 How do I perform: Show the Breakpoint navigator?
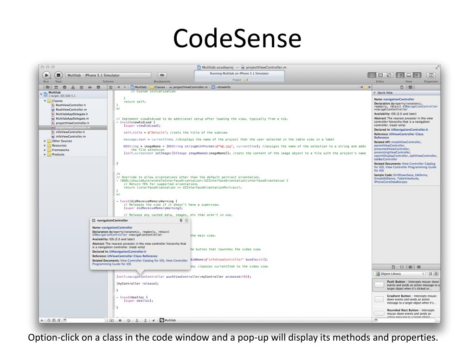pos(90,87)
